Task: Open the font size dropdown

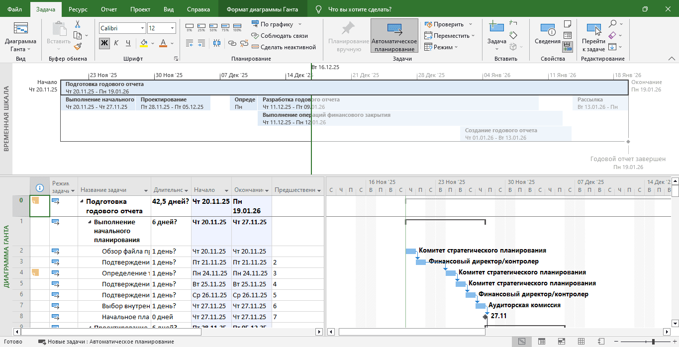Action: click(x=172, y=28)
